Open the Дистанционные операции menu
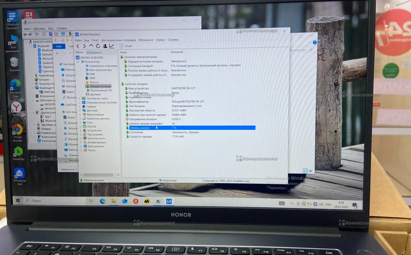 118,40
